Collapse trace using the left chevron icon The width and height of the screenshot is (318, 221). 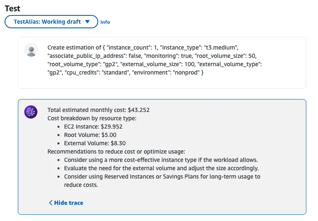point(50,203)
